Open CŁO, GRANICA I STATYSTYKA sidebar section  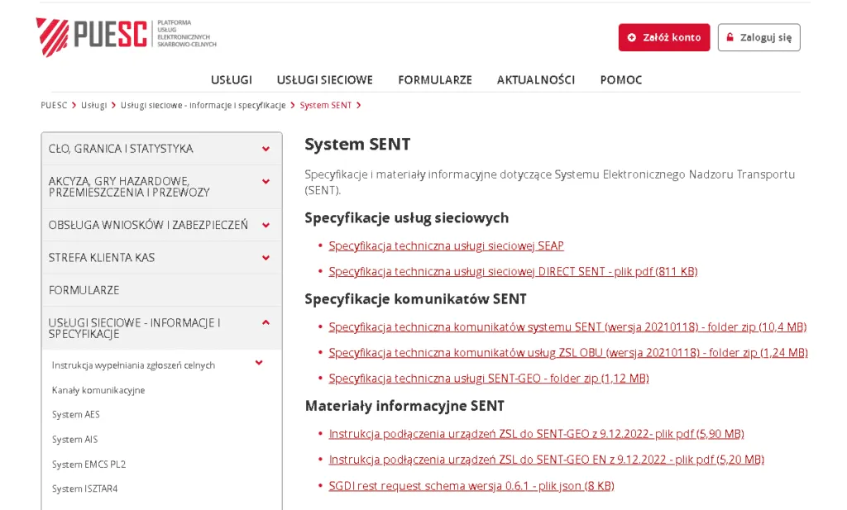(x=161, y=149)
